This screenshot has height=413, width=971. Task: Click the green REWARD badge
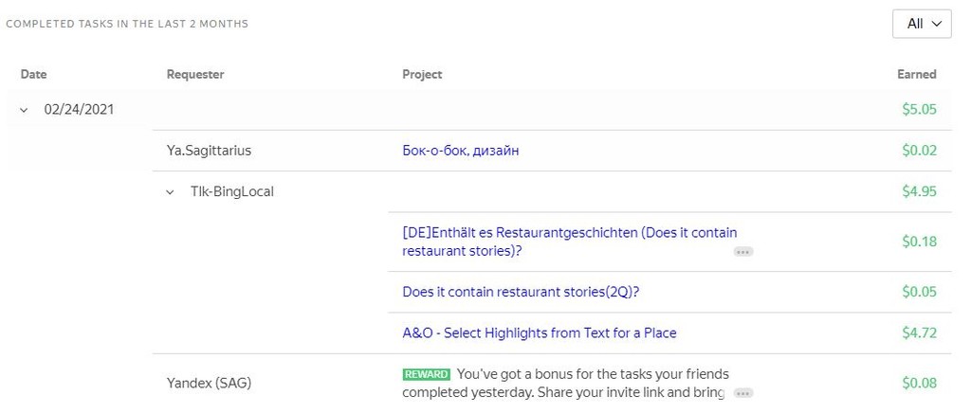tap(426, 374)
